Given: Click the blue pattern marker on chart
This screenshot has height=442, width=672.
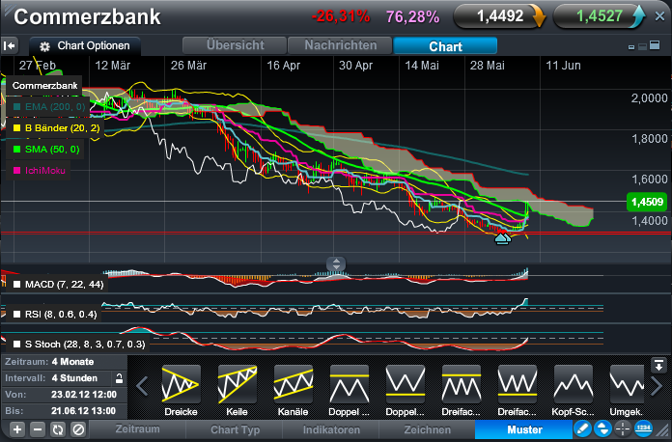Looking at the screenshot, I should 503,238.
